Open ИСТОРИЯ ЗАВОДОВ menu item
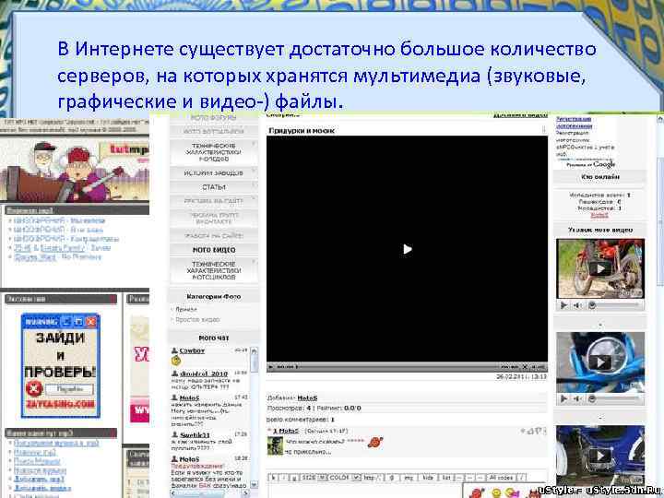Viewport: 664px width, 498px height. coord(214,172)
